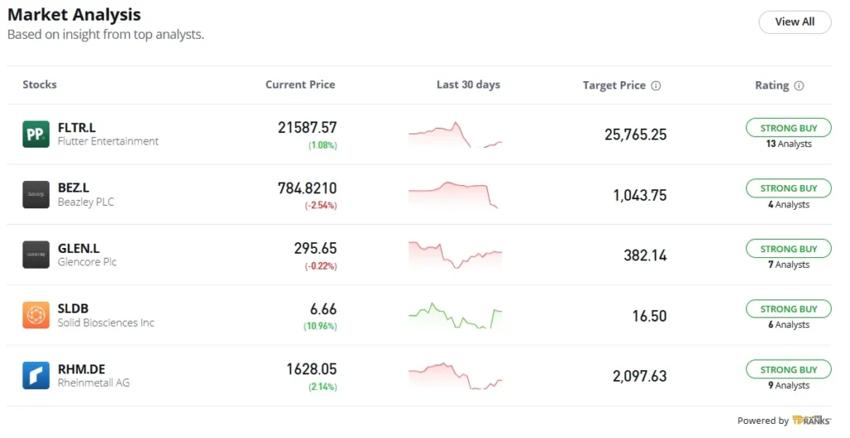850x438 pixels.
Task: Click target price 1,043.75
Action: point(640,195)
